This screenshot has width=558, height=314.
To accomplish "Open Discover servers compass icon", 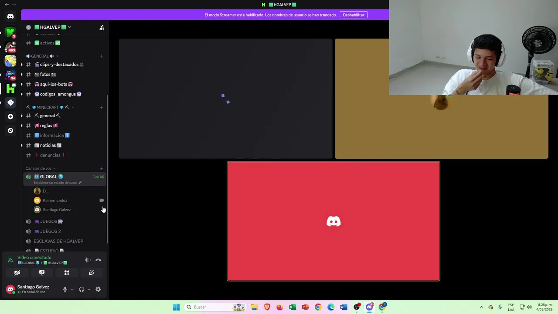I will [10, 130].
